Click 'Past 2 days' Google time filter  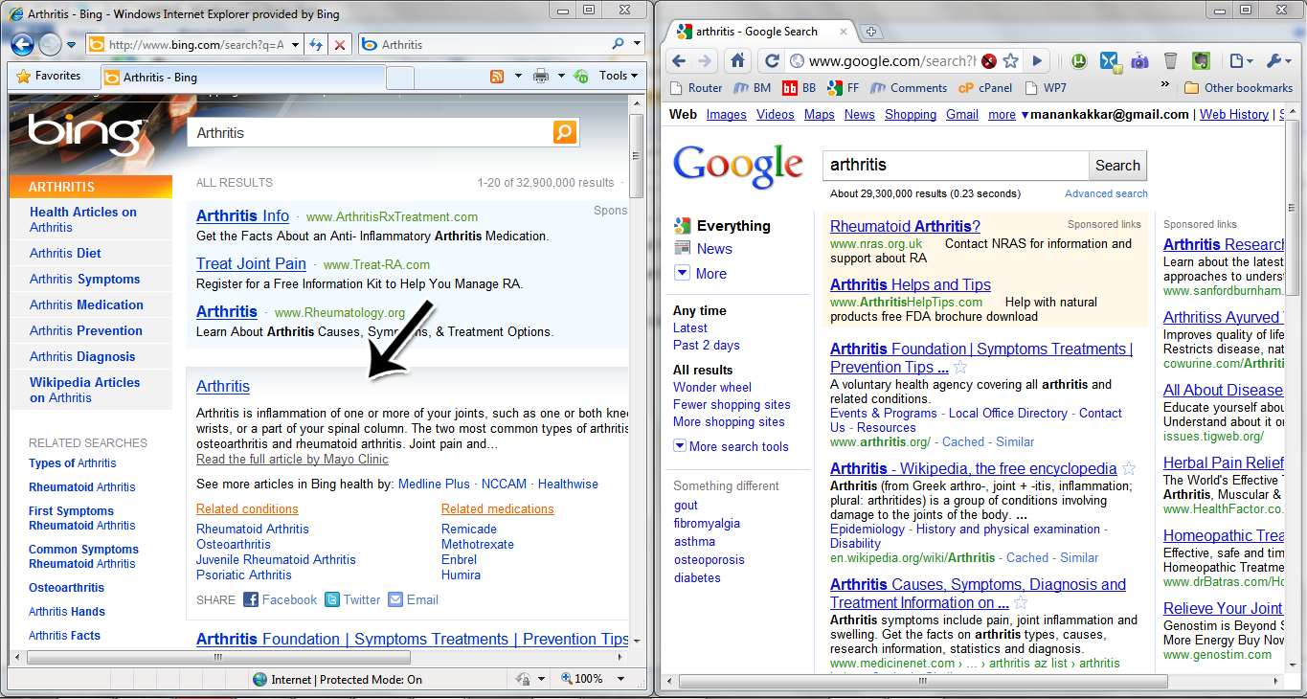tap(707, 345)
